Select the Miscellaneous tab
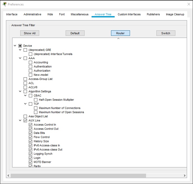Screen dimensions: 193x184 (80, 14)
